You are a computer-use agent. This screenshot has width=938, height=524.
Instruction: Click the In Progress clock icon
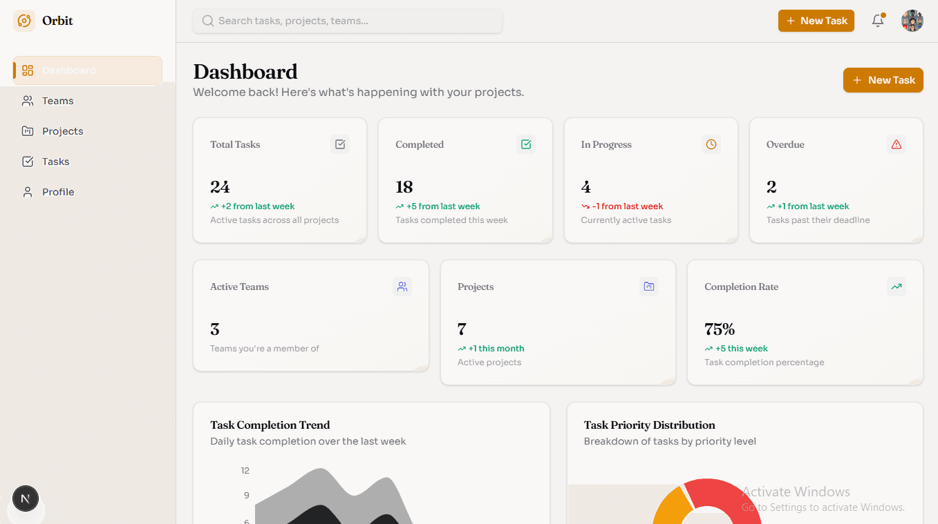[711, 144]
